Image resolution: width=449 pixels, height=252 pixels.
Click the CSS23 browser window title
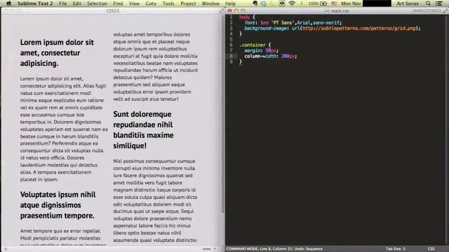click(x=112, y=11)
